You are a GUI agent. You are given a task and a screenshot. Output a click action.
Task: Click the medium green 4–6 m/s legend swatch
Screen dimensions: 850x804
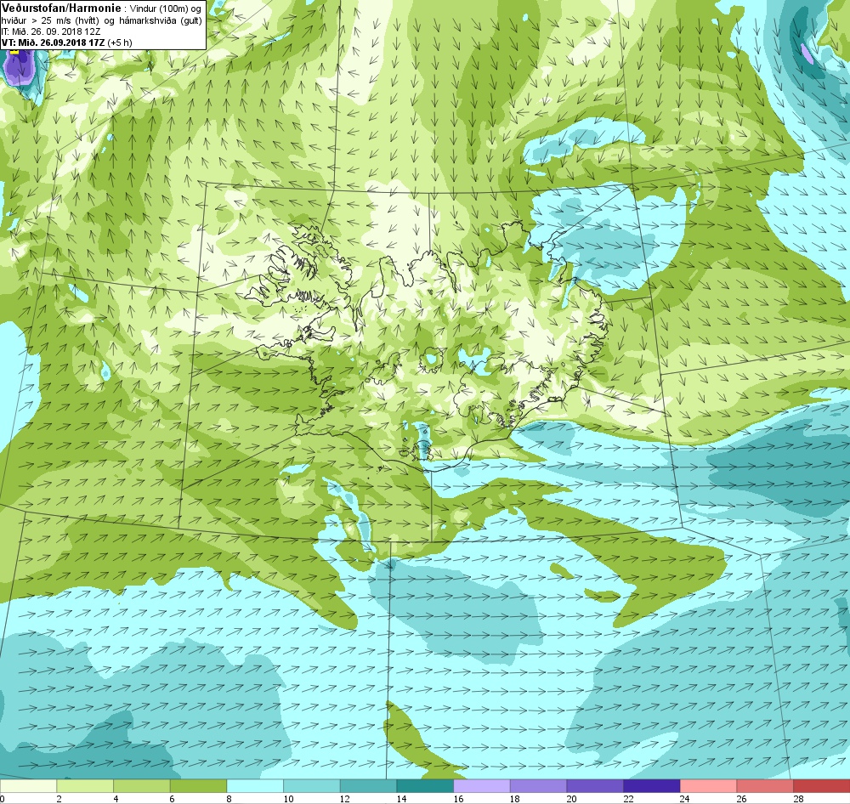(141, 786)
